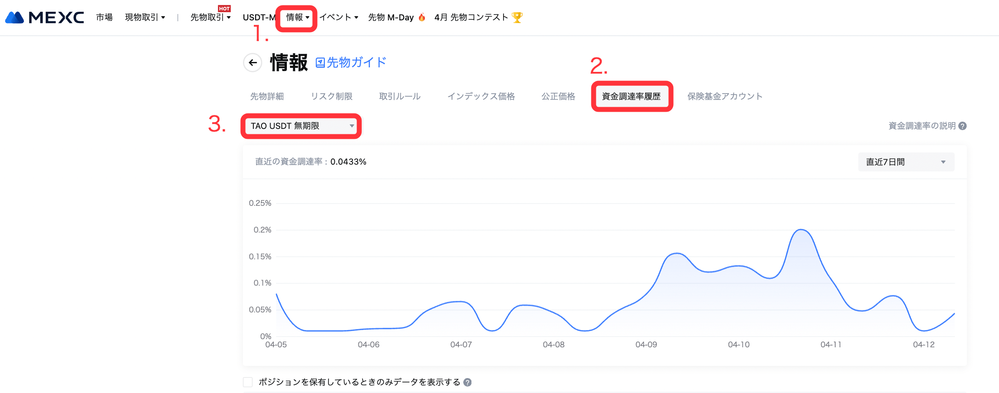Open the TAO USDT 無期限 contract dropdown
Screen dimensions: 999x393
click(x=301, y=126)
